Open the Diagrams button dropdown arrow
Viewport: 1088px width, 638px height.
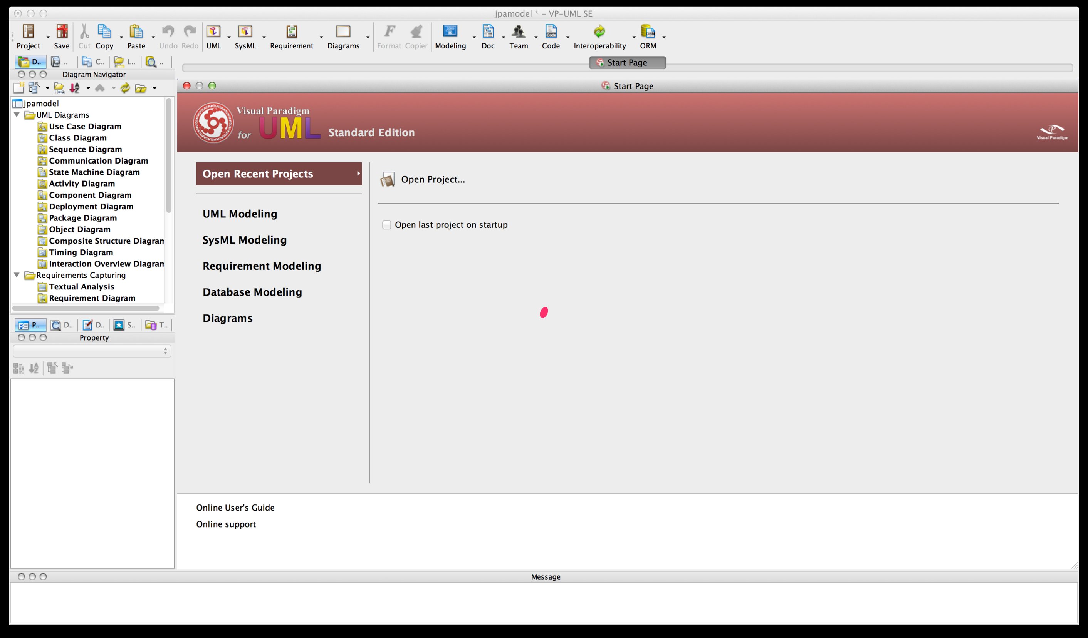(x=368, y=37)
